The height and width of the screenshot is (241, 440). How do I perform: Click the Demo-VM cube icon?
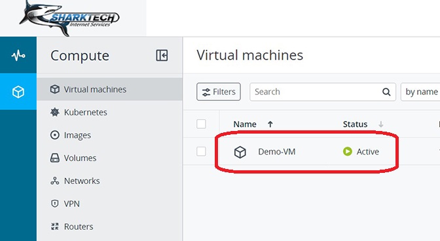(240, 152)
